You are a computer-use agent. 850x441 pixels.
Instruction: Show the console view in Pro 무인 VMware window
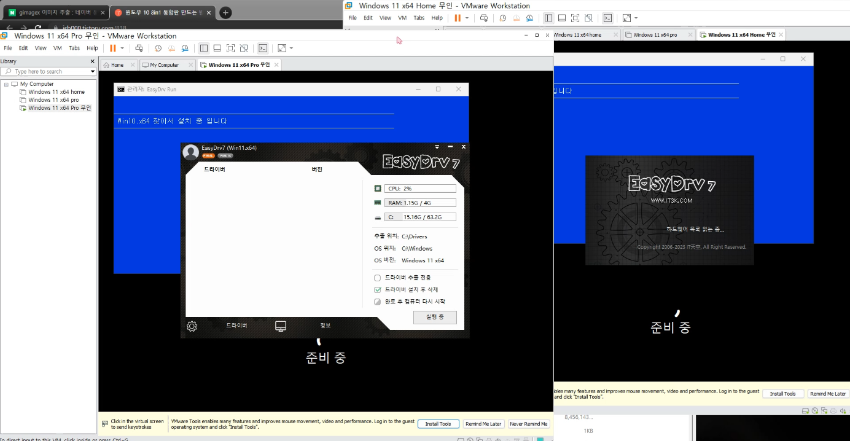263,48
